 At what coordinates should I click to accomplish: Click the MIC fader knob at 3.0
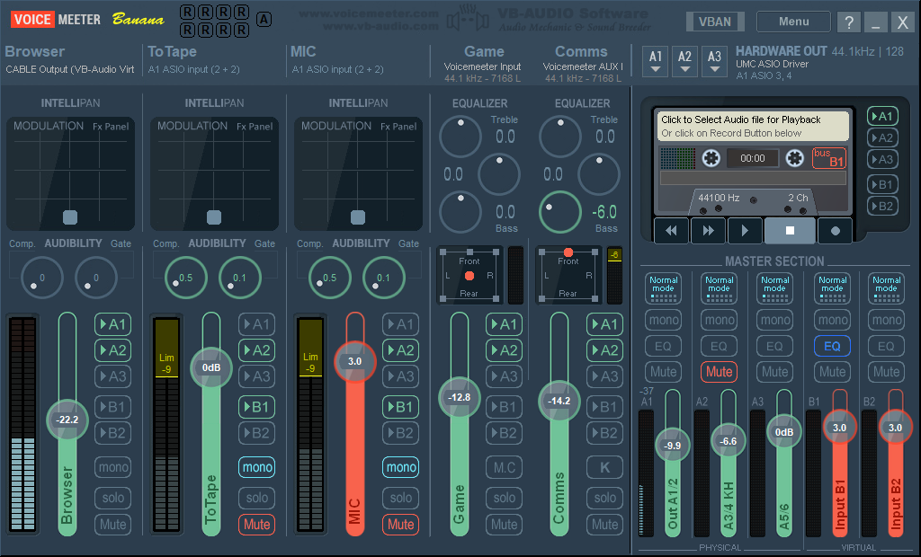tap(354, 361)
